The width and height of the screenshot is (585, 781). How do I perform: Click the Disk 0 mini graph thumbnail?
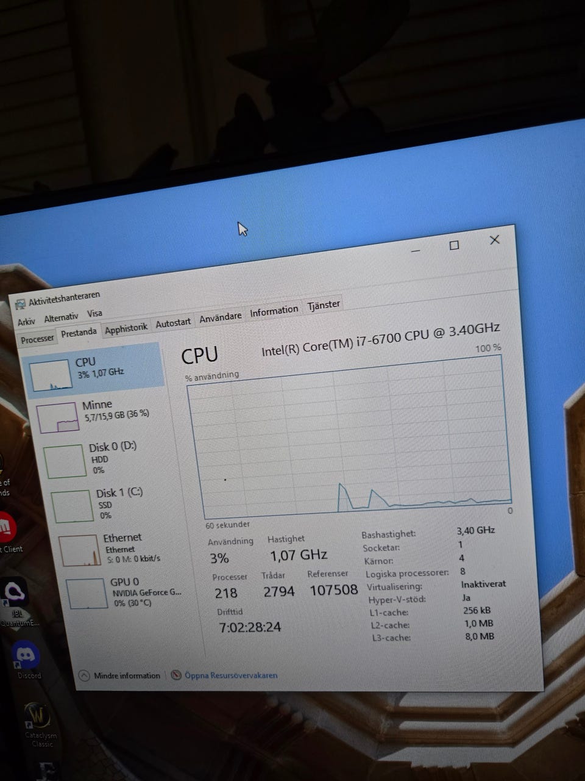pyautogui.click(x=65, y=461)
